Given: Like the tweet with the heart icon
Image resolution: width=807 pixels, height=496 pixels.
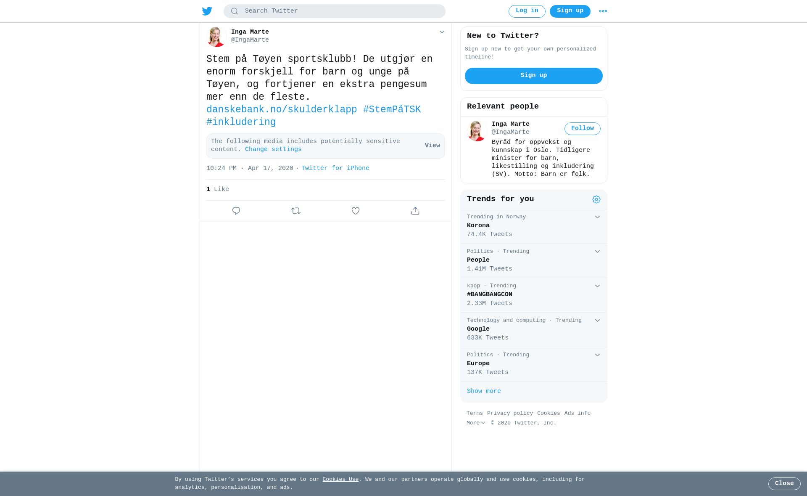Looking at the screenshot, I should pos(356,211).
